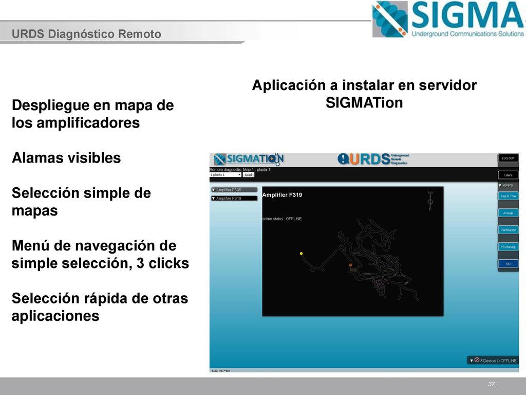This screenshot has height=395, width=526.
Task: Select the RD app button
Action: click(x=508, y=264)
